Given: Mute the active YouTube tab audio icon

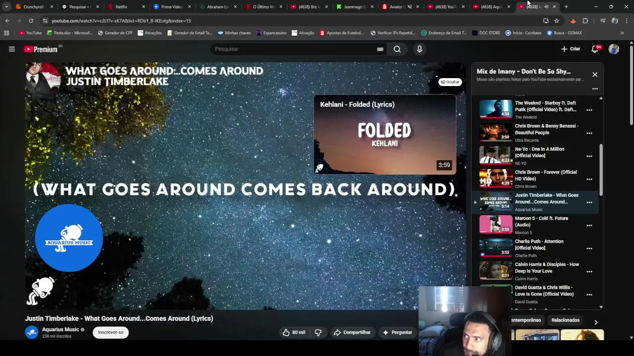Looking at the screenshot, I should pyautogui.click(x=546, y=7).
